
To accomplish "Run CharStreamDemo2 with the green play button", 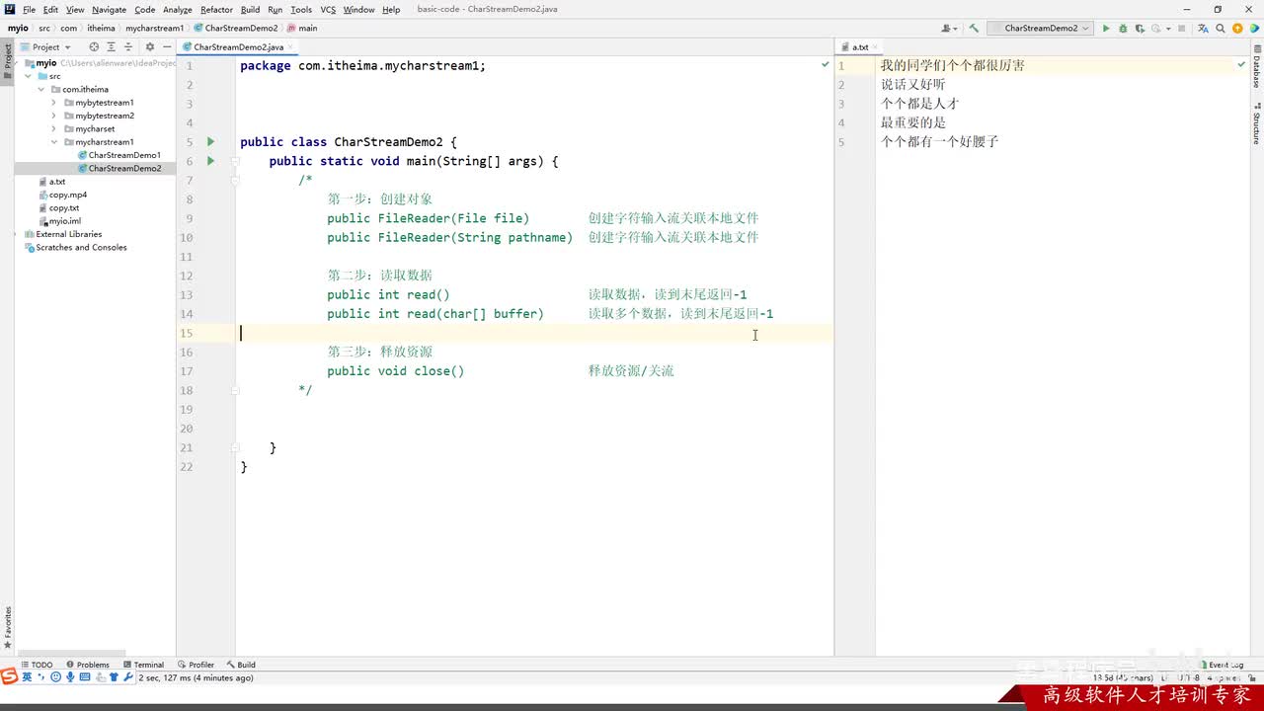I will (x=1106, y=29).
